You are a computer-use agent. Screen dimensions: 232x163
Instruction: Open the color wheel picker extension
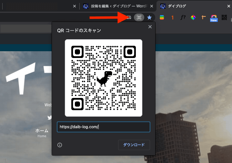(x=193, y=17)
